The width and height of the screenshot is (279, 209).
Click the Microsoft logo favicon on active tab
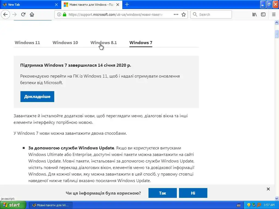(66, 5)
